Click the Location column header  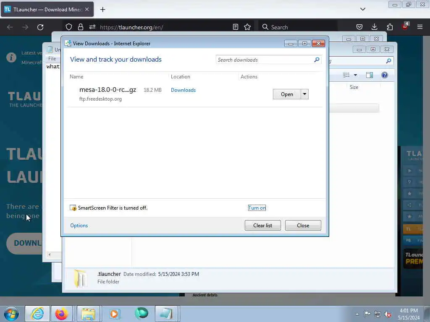181,77
